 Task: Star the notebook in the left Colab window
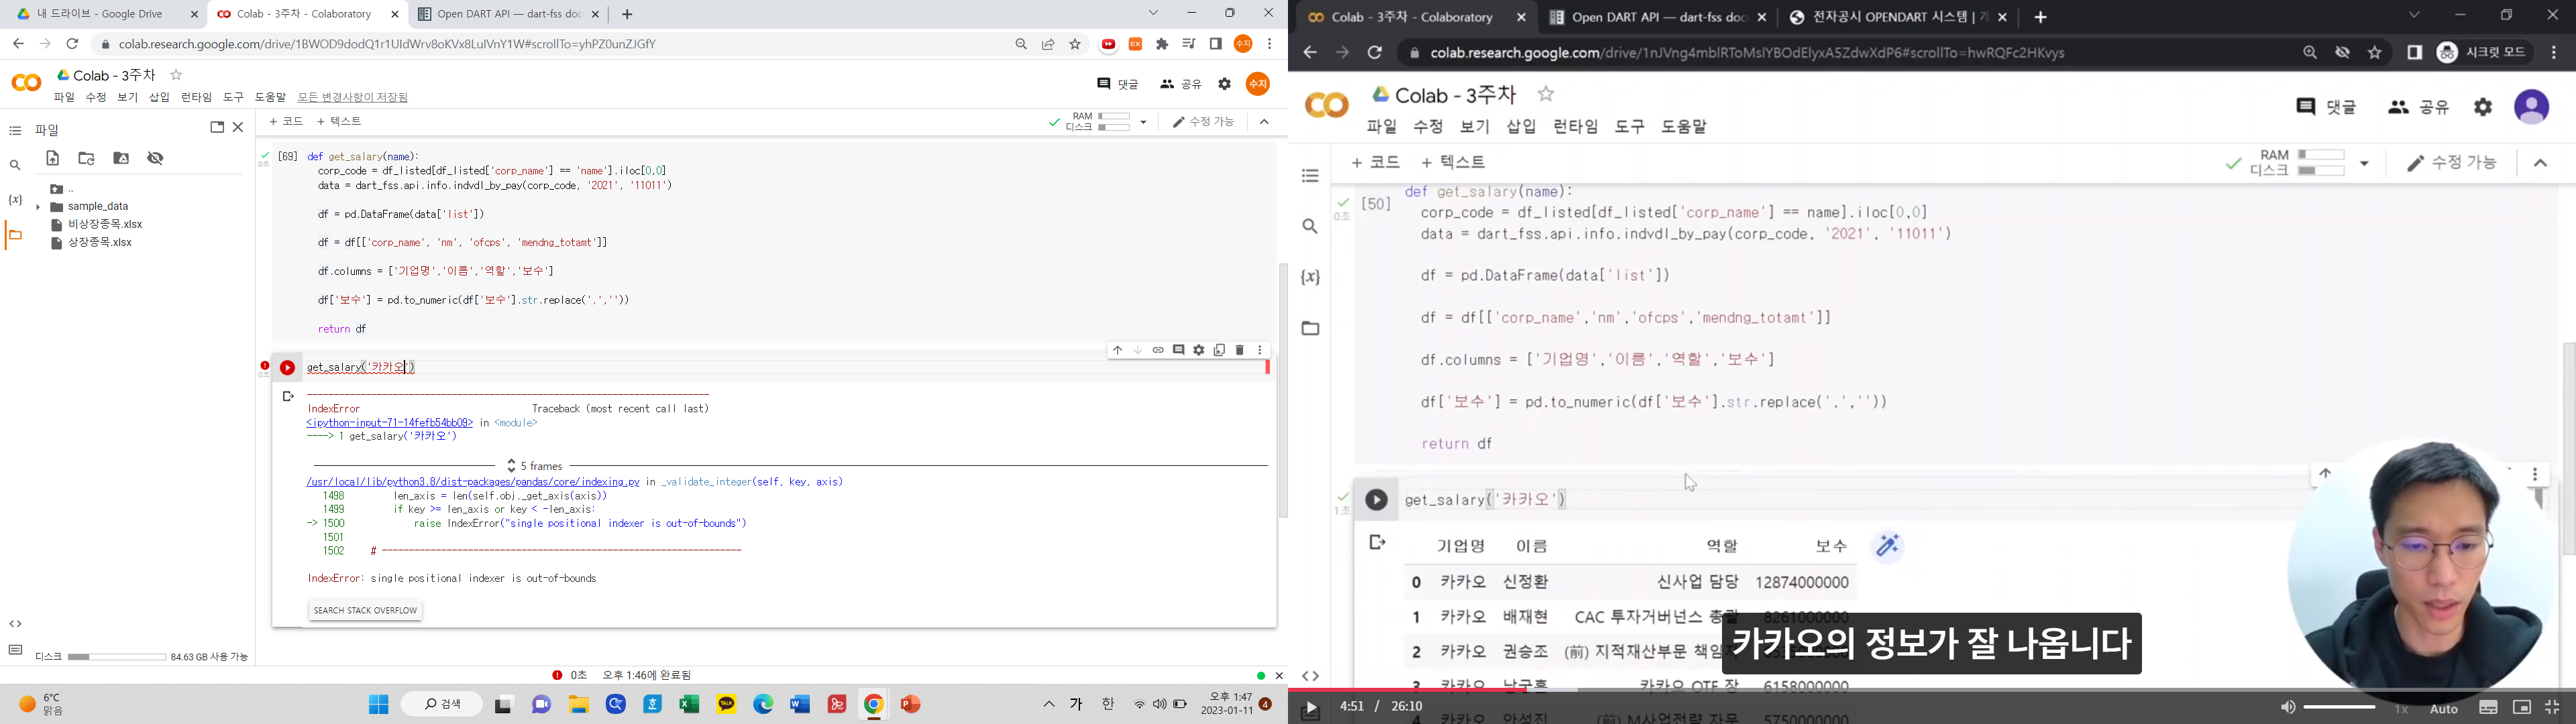(176, 75)
